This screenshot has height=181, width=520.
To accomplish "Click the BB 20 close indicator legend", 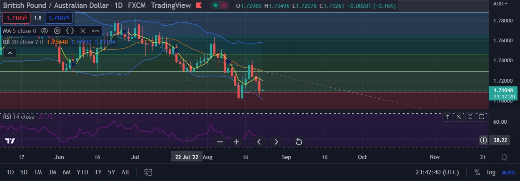I will pos(22,42).
